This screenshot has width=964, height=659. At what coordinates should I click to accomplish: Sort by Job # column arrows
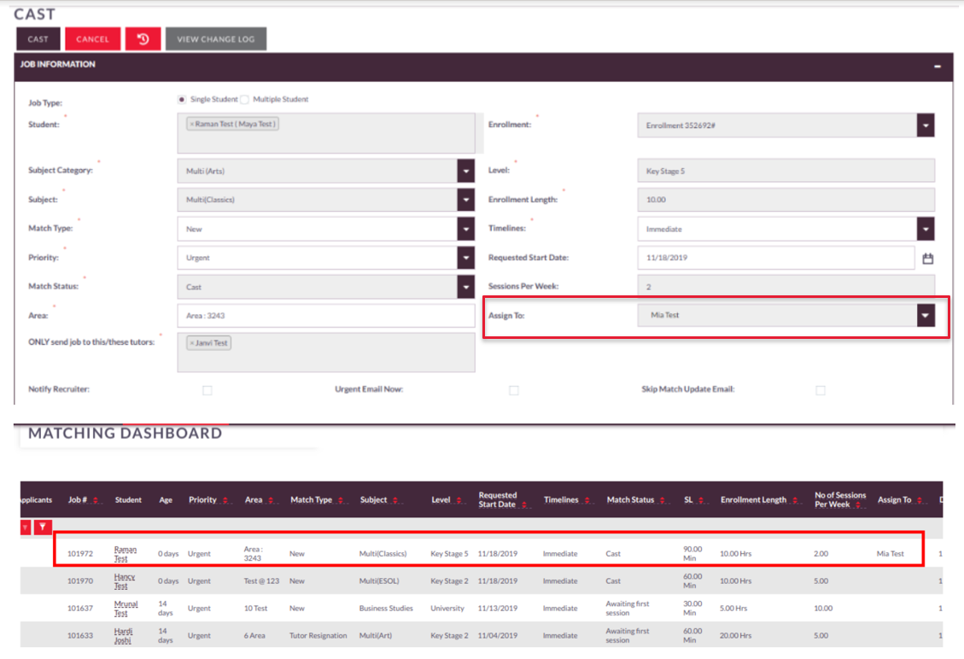[x=96, y=500]
